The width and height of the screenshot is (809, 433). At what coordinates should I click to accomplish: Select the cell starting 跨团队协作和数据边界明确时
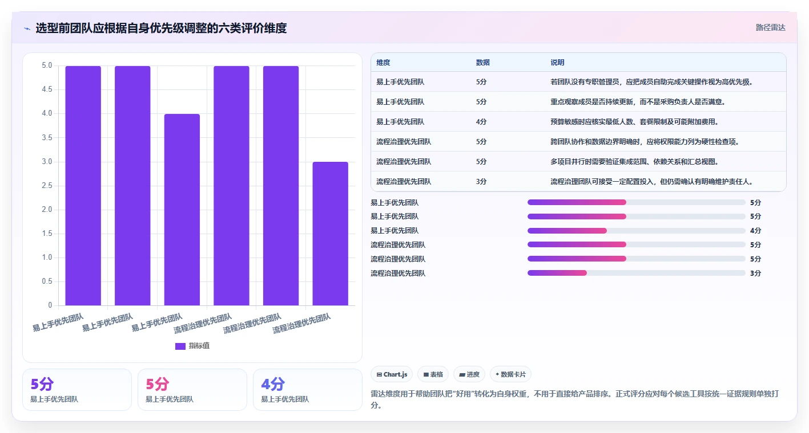(665, 141)
